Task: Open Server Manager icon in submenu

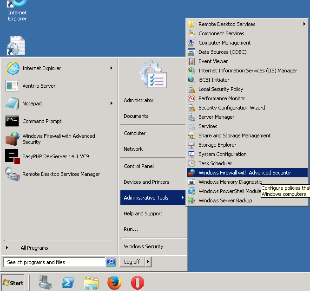Action: pos(191,117)
